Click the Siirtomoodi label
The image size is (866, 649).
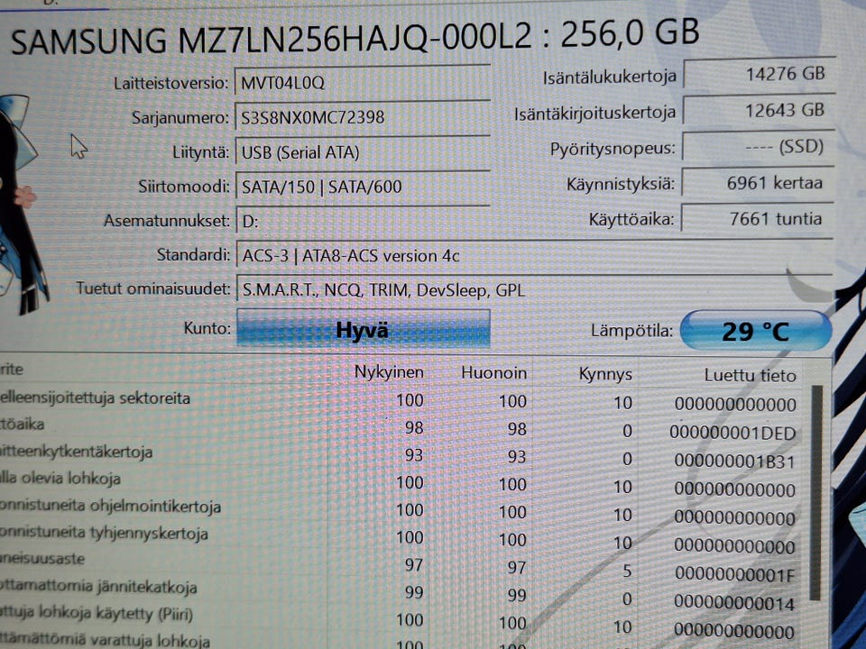pos(184,187)
